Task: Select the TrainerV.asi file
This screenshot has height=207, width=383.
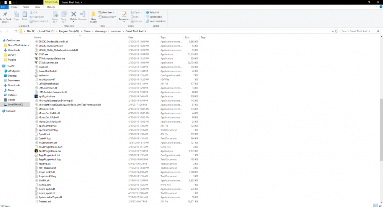Action: tap(44, 202)
